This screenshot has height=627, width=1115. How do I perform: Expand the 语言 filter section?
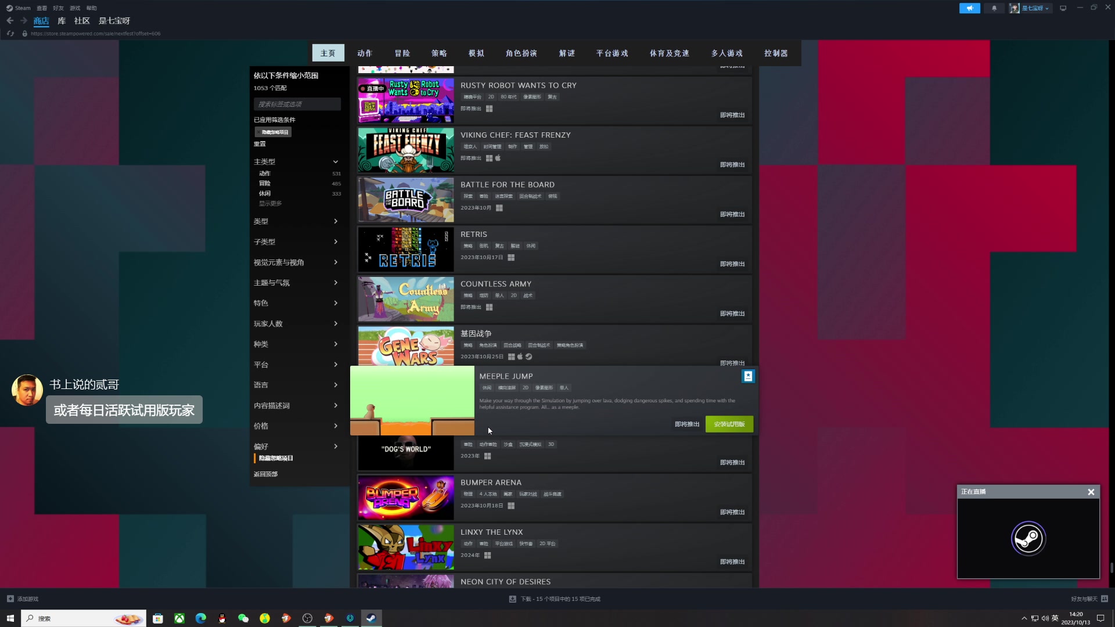(296, 385)
